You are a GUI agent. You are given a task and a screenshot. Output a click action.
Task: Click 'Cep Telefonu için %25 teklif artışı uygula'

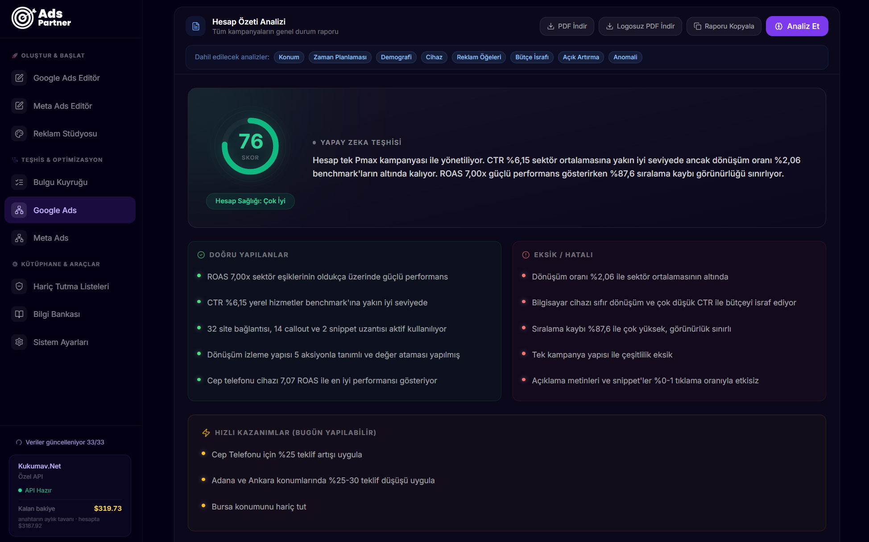(287, 455)
